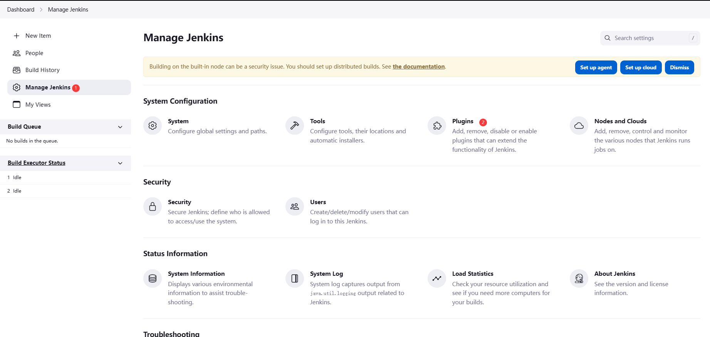Open the About Jenkins title
Image resolution: width=710 pixels, height=337 pixels.
click(x=615, y=274)
